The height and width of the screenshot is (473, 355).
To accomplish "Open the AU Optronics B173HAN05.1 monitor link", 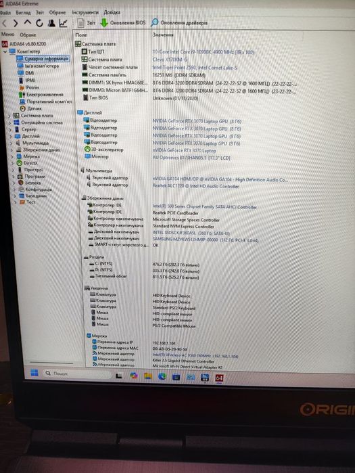I will (x=191, y=158).
